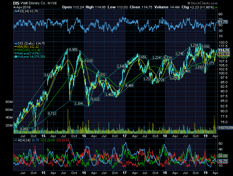The width and height of the screenshot is (233, 176).
Task: Click the RSI(14) 61.78 legend text
Action: point(28,11)
